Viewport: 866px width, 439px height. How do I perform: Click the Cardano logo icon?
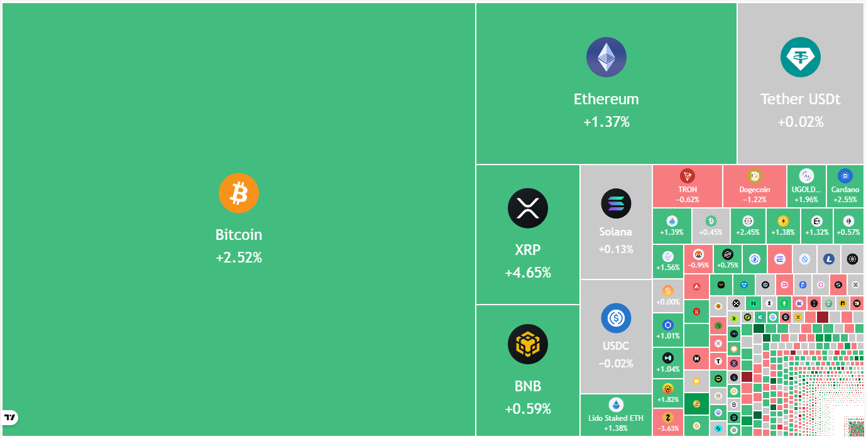pyautogui.click(x=845, y=176)
